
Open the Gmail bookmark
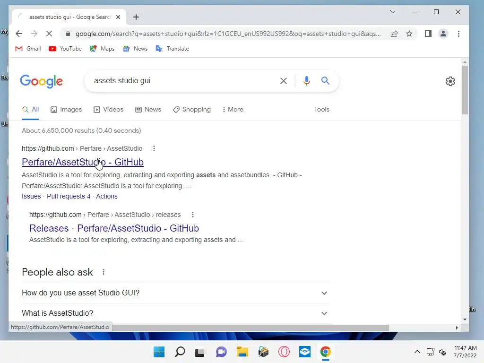tap(28, 49)
